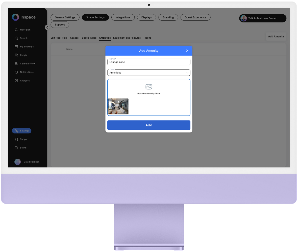299x252 pixels.
Task: Click the Upload an Amenity Photo text
Action: 149,94
